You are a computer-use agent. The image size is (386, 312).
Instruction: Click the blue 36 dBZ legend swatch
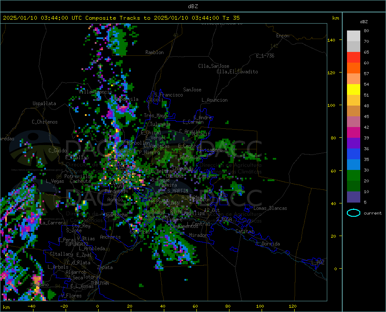pos(353,154)
